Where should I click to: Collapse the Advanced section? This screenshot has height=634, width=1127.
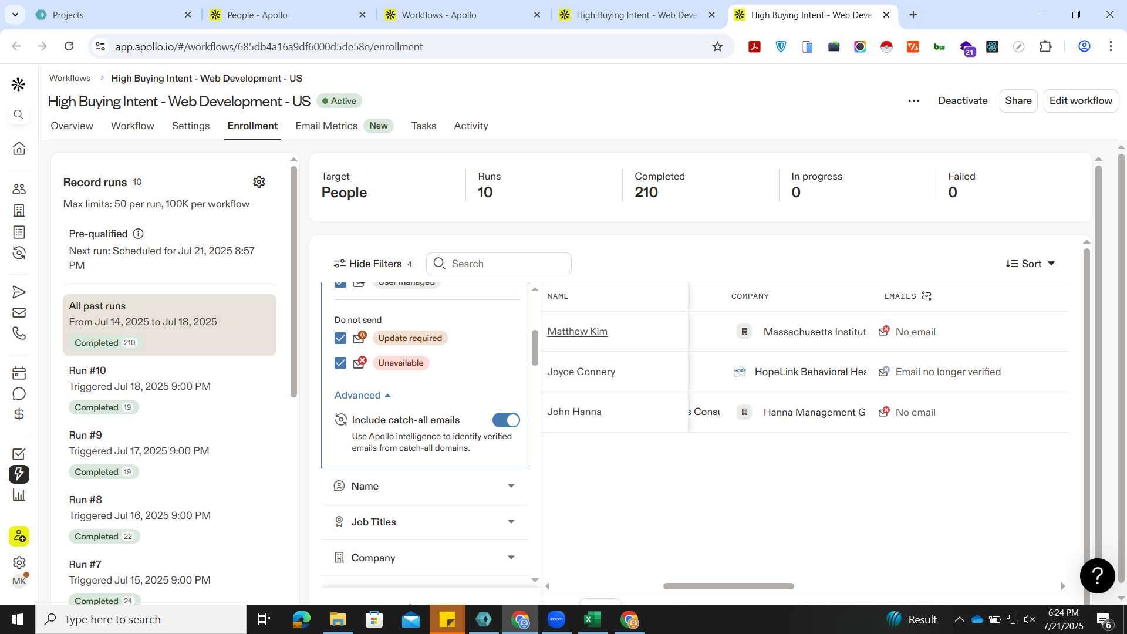click(x=362, y=395)
